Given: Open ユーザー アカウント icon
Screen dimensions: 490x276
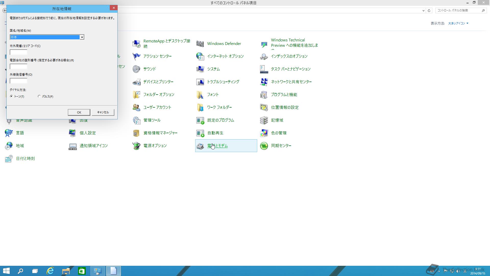Looking at the screenshot, I should pyautogui.click(x=136, y=108).
